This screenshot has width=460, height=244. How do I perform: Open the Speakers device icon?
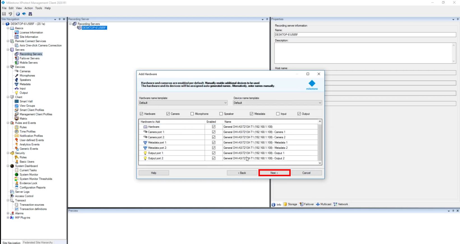pos(17,80)
